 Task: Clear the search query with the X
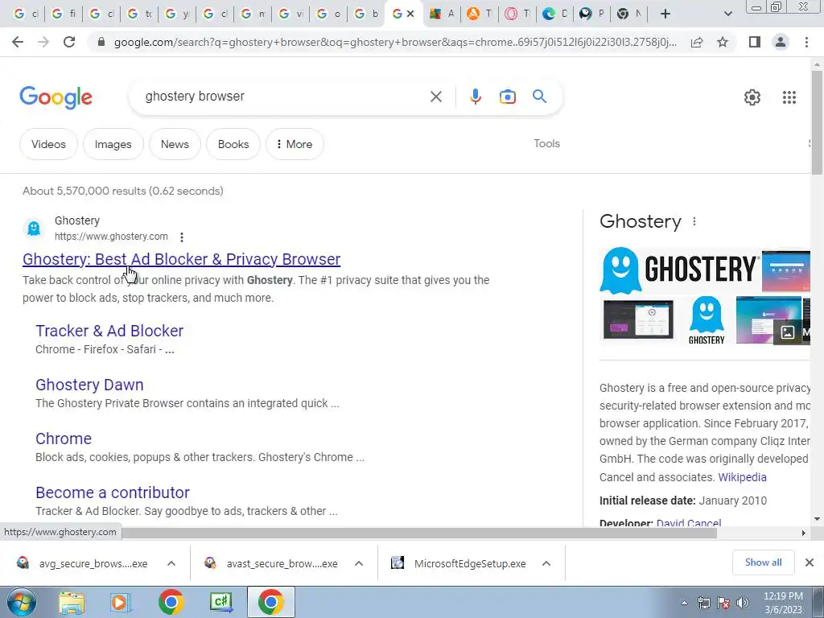(x=435, y=97)
